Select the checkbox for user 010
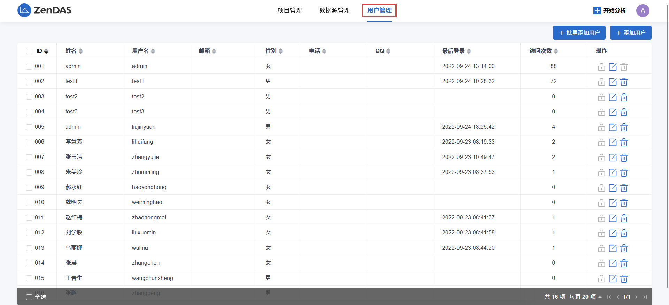Image resolution: width=669 pixels, height=305 pixels. (x=29, y=202)
